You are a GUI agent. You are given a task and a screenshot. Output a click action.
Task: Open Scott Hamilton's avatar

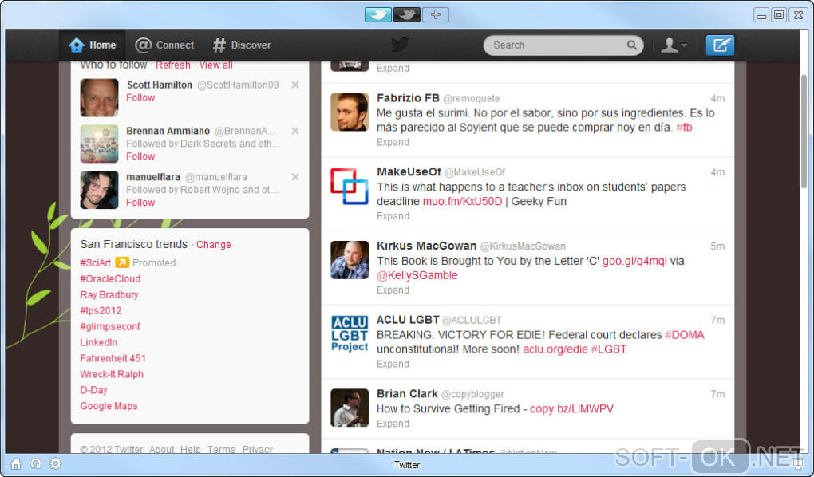[x=99, y=97]
